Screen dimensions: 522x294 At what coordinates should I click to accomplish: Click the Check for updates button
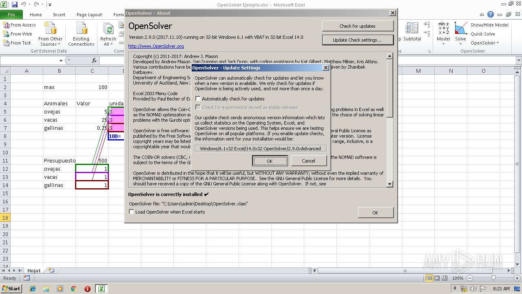357,26
